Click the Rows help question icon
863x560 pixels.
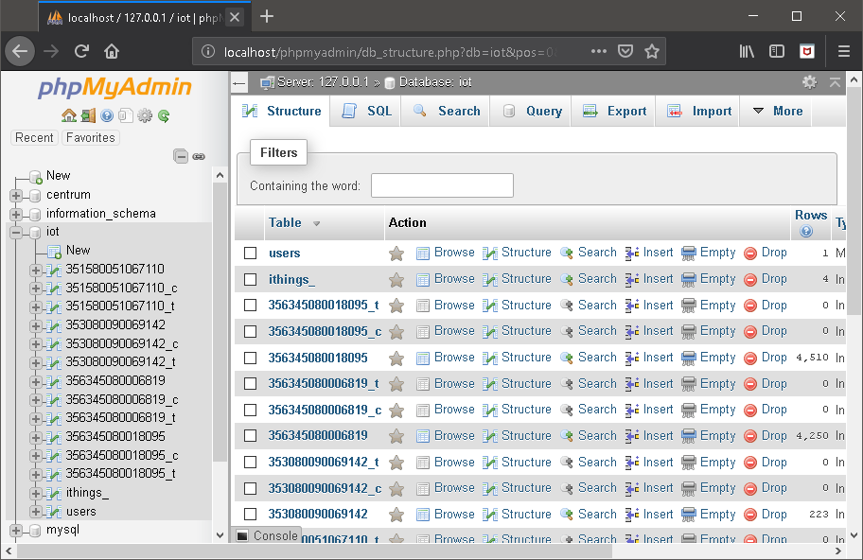[806, 231]
